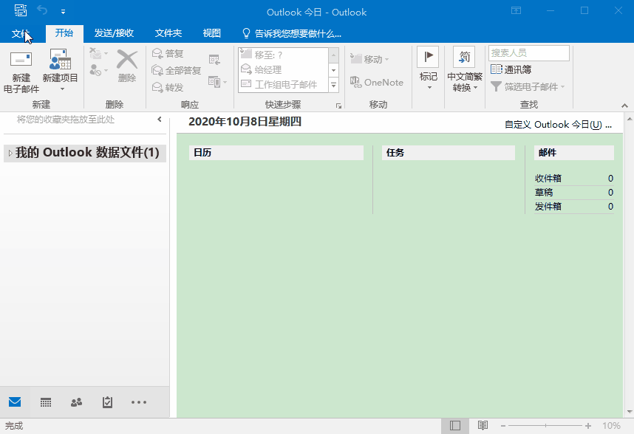This screenshot has width=634, height=434.
Task: Click the 邮件 section header
Action: click(573, 153)
